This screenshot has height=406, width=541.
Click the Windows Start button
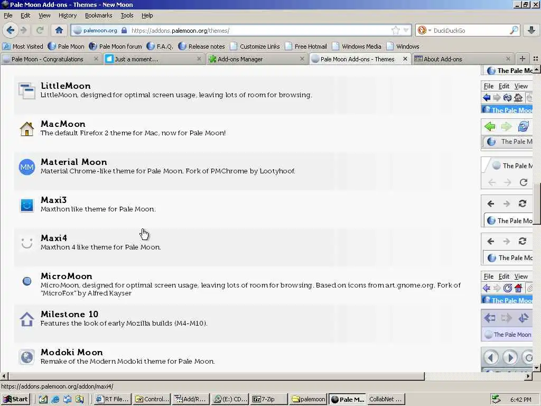[15, 400]
